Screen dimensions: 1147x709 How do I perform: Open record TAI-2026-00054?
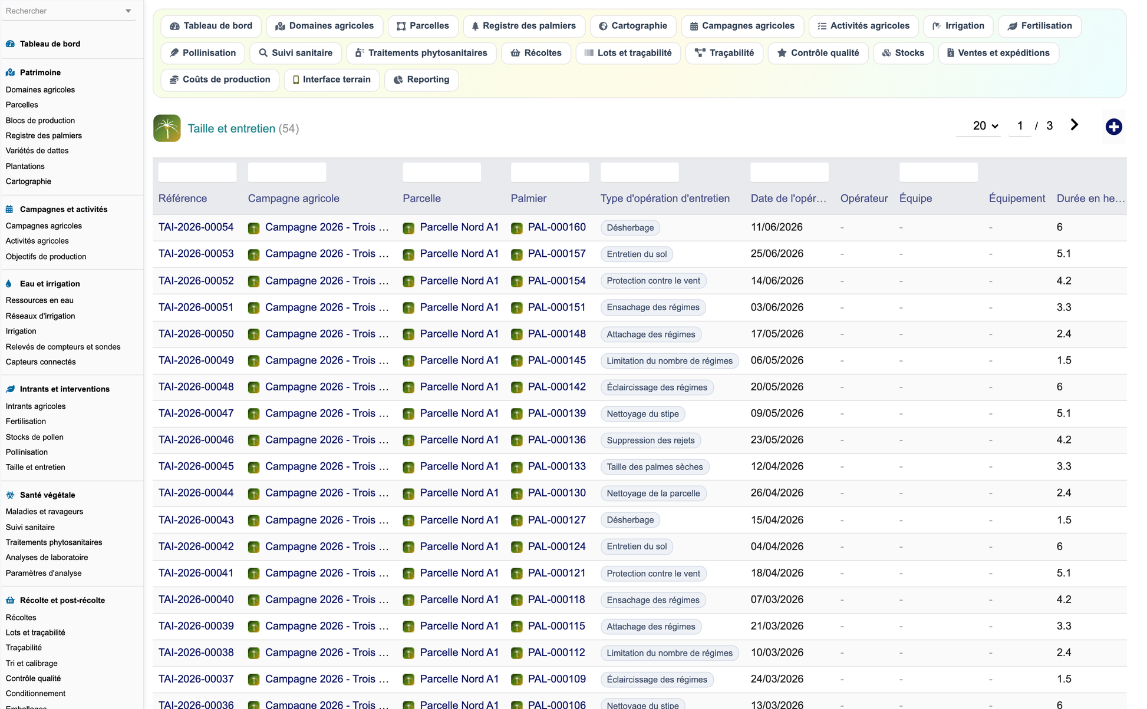196,227
